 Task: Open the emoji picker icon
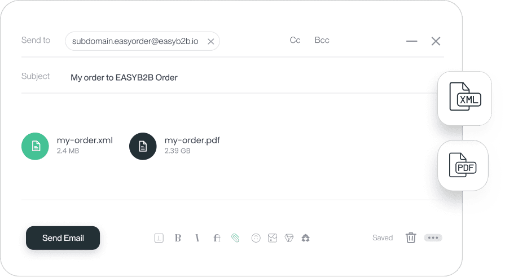[256, 238]
